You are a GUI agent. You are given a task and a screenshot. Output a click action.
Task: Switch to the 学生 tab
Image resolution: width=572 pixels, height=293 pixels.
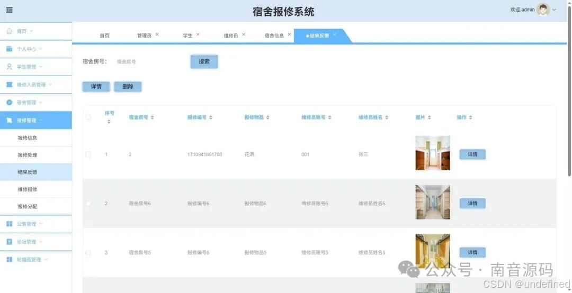pos(187,36)
